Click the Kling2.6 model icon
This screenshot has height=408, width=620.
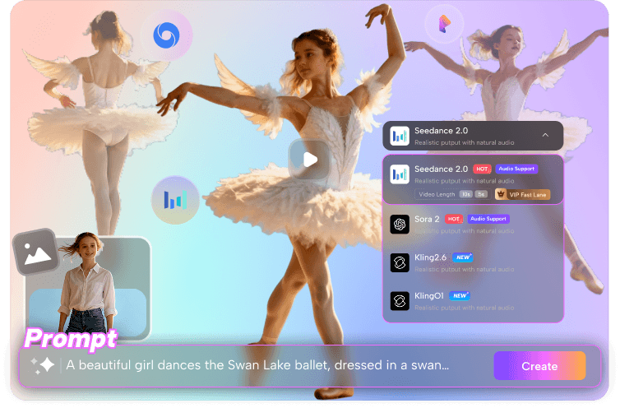400,262
